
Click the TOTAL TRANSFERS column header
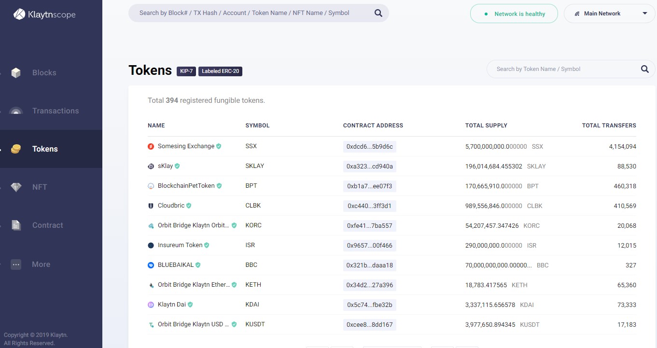609,125
